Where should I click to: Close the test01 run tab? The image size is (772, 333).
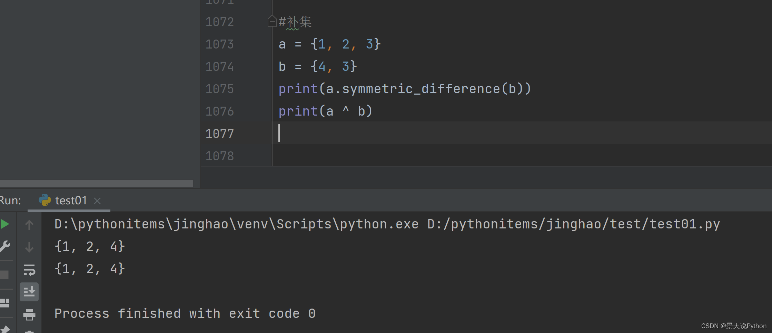[x=97, y=201]
